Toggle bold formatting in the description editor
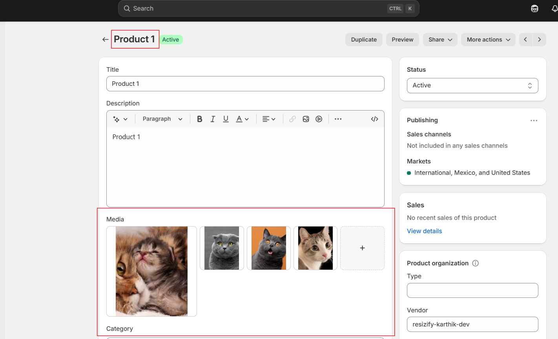Viewport: 558px width, 339px height. click(200, 119)
